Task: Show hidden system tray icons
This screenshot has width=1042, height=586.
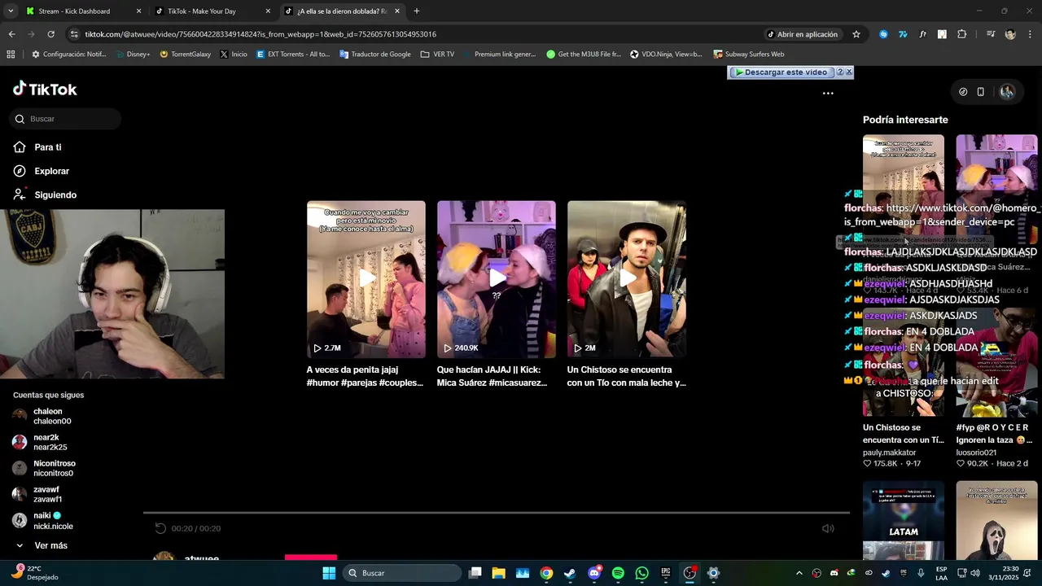Action: pyautogui.click(x=799, y=573)
